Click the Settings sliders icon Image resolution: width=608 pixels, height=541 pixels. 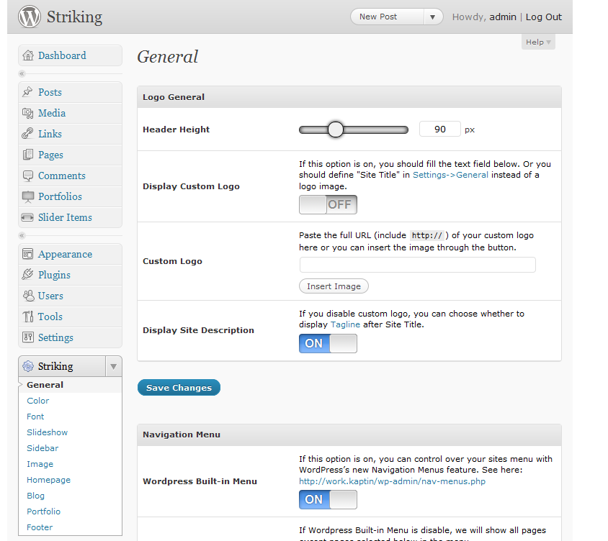28,337
